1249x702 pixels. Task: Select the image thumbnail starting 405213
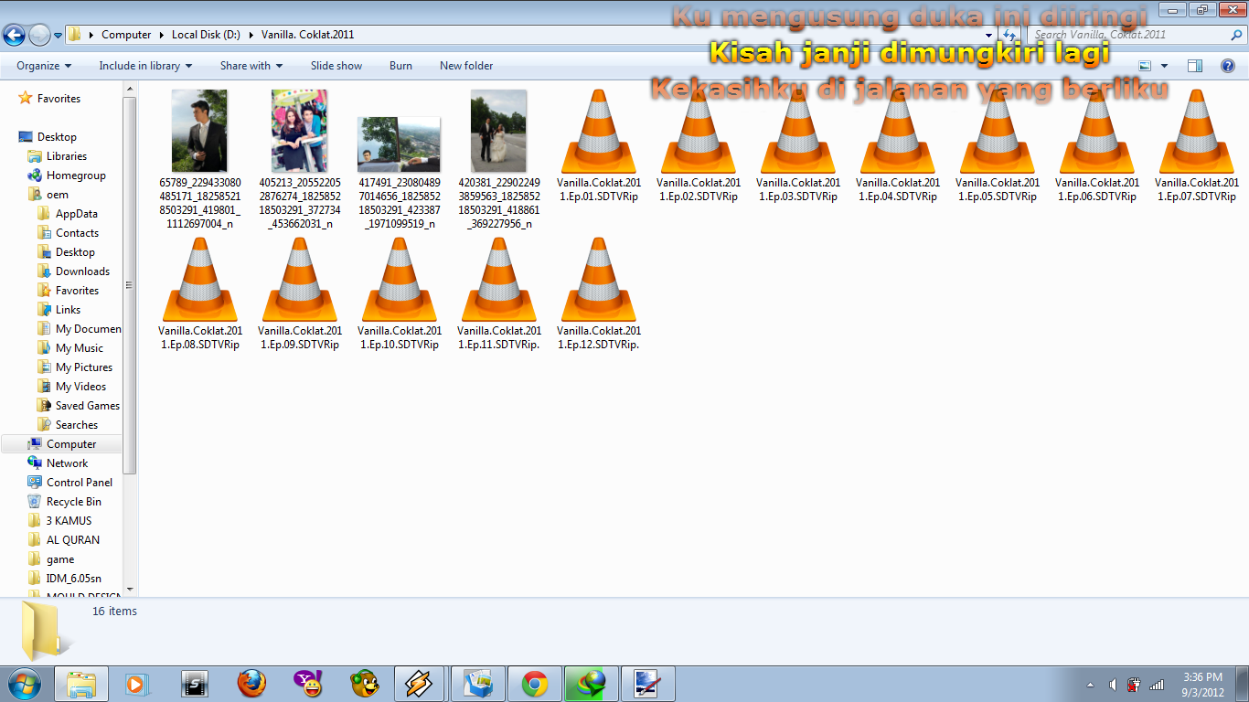300,159
